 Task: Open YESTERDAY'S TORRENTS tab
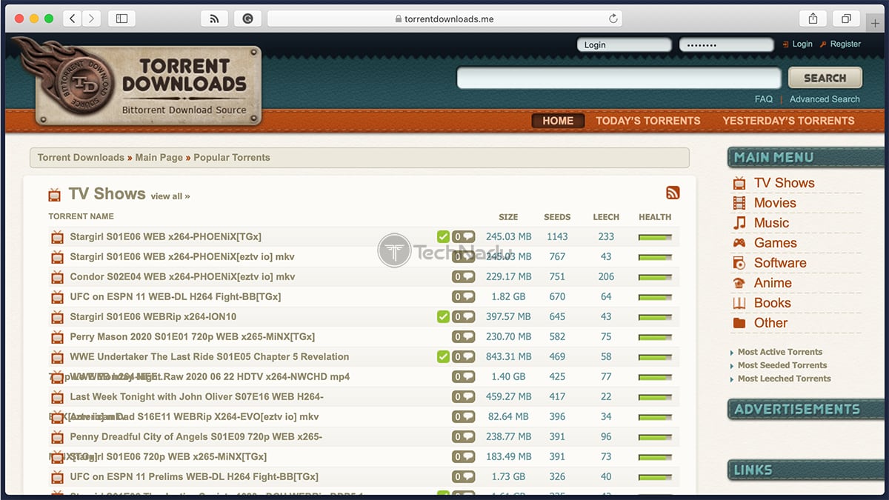point(788,121)
